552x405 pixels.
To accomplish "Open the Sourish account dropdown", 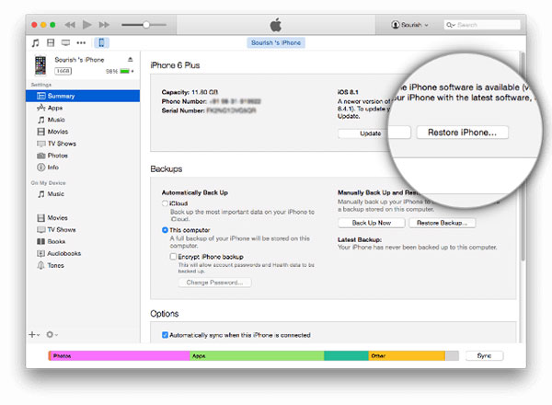I will pyautogui.click(x=409, y=25).
